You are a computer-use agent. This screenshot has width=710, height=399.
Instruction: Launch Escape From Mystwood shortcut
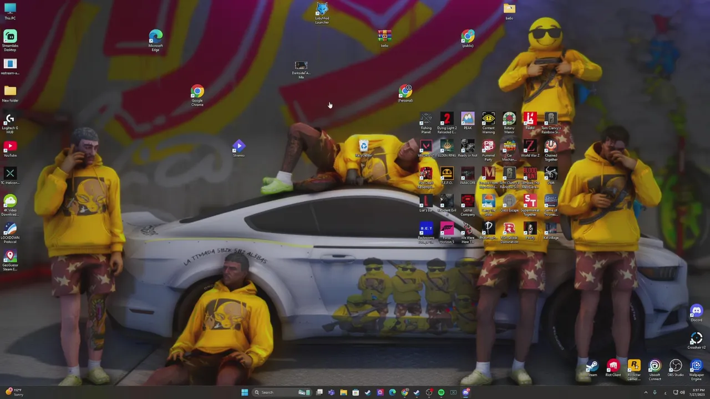pyautogui.click(x=488, y=177)
